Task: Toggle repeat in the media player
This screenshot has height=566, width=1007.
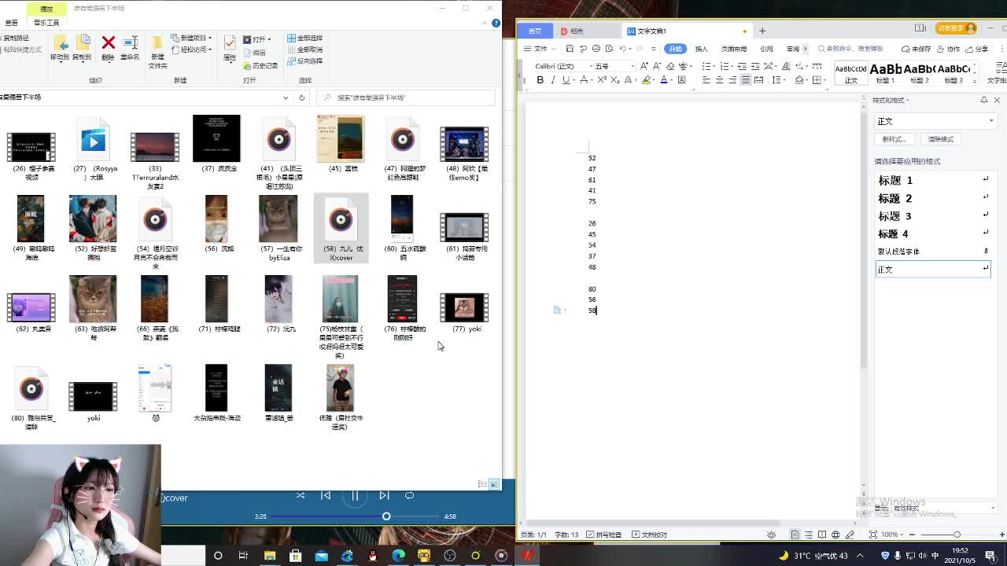Action: (x=409, y=495)
